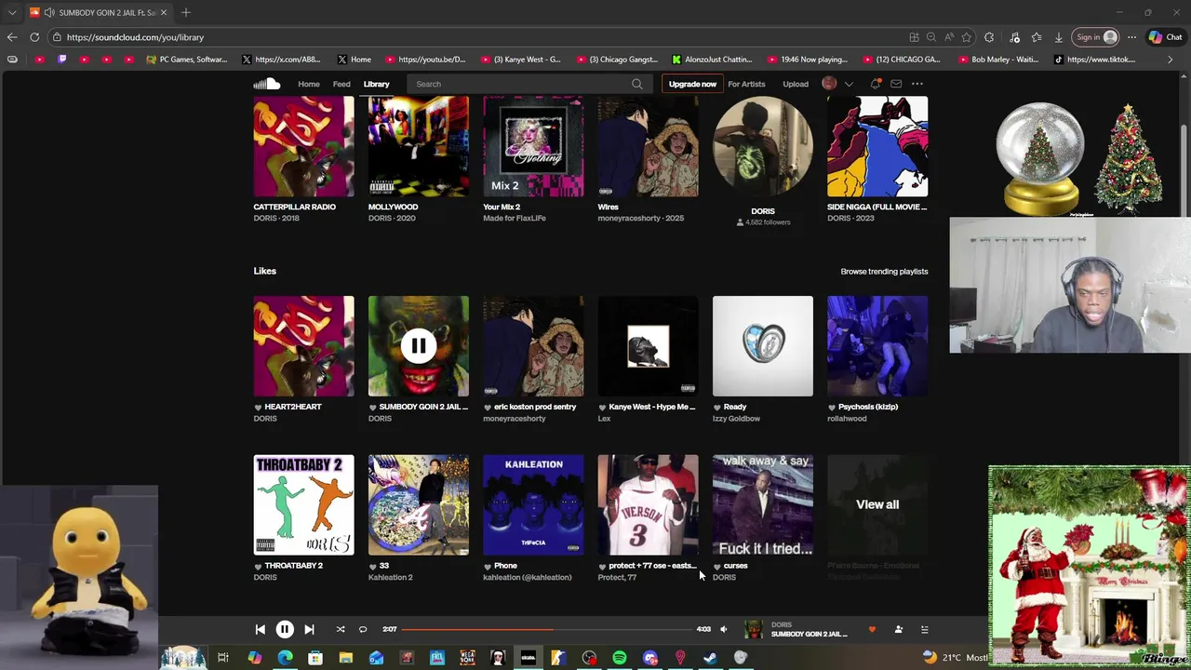Open the CATTERPILLAR RADIO album
This screenshot has height=670, width=1191.
(x=303, y=147)
